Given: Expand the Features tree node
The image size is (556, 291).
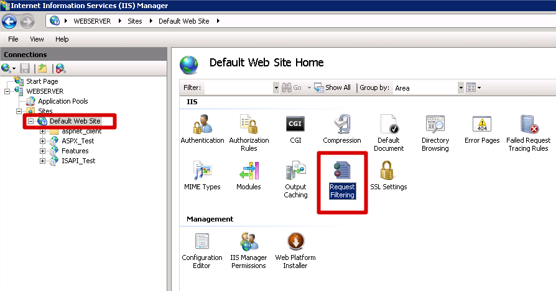Looking at the screenshot, I should coord(42,151).
